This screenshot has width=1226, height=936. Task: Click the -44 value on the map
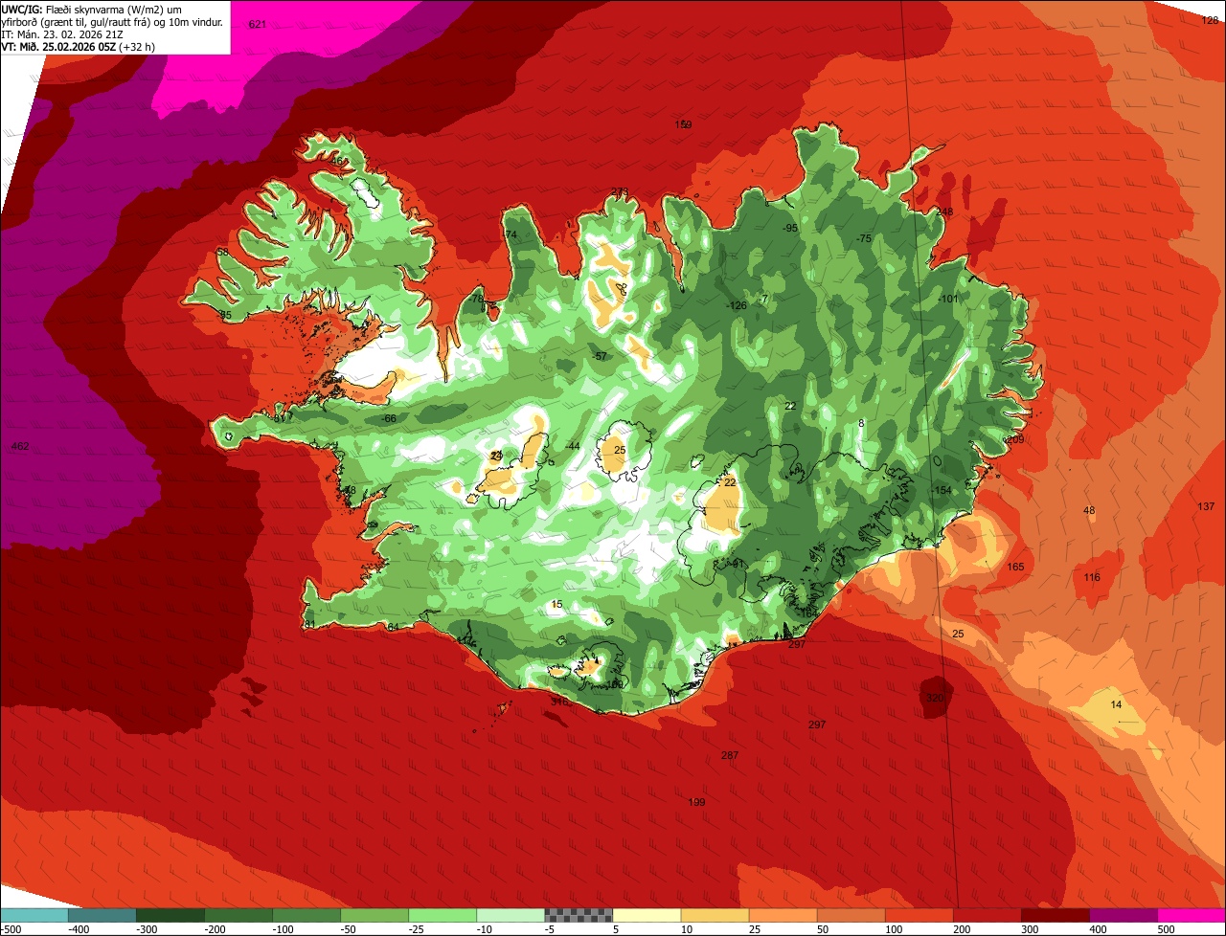pos(572,447)
